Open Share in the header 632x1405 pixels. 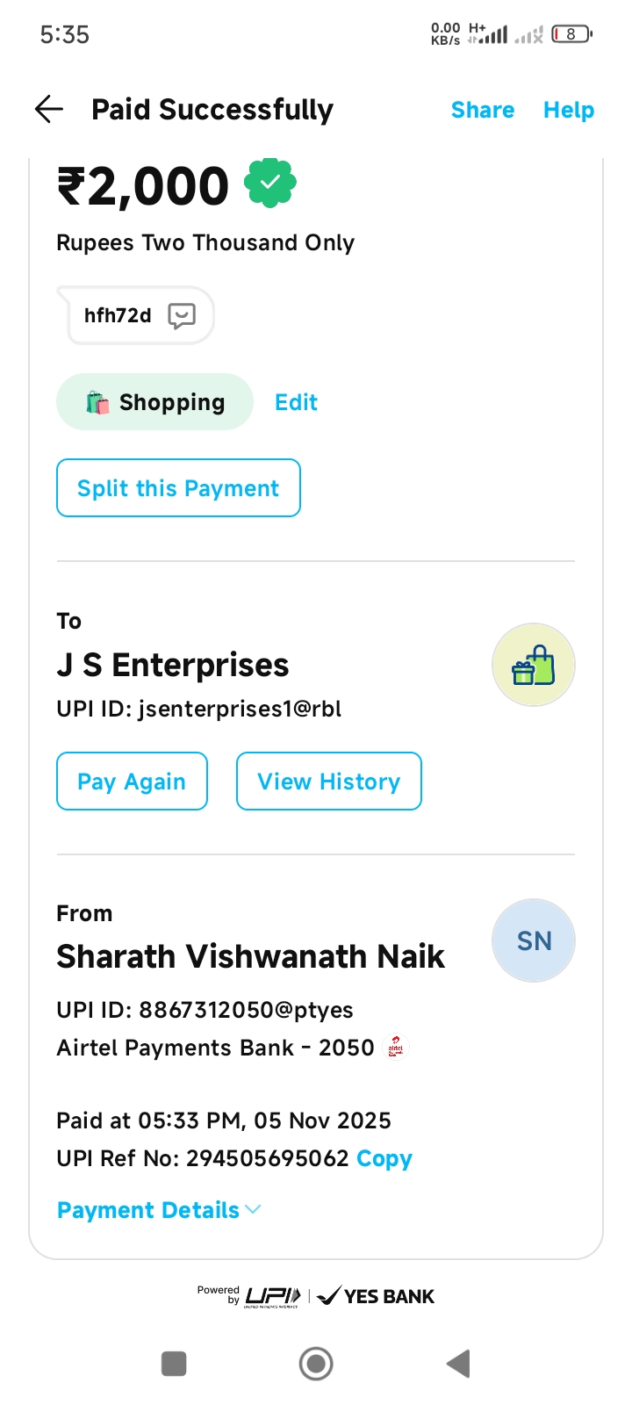(483, 110)
